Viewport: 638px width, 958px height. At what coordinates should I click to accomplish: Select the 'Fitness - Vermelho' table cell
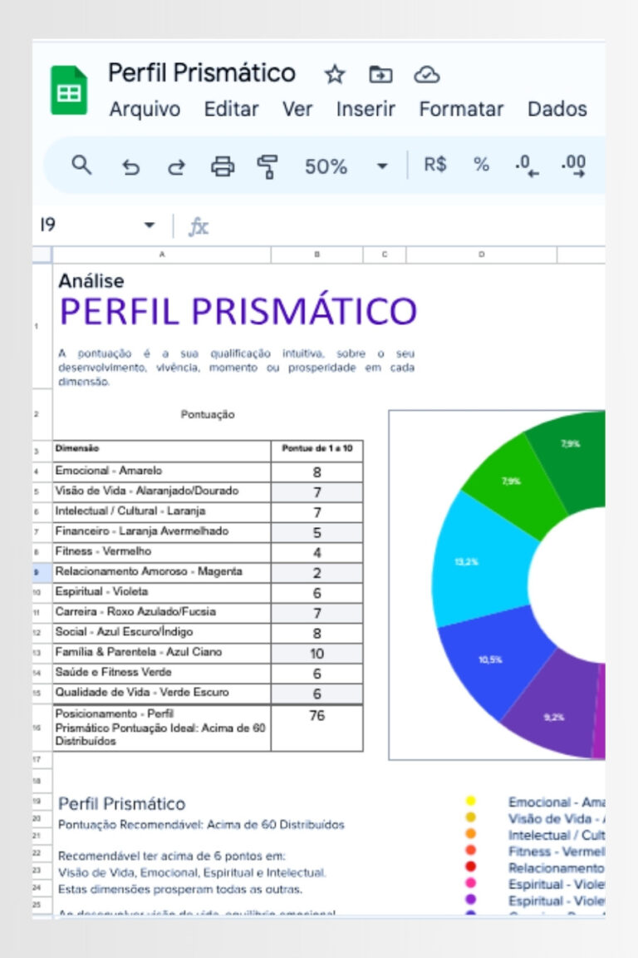tap(162, 551)
